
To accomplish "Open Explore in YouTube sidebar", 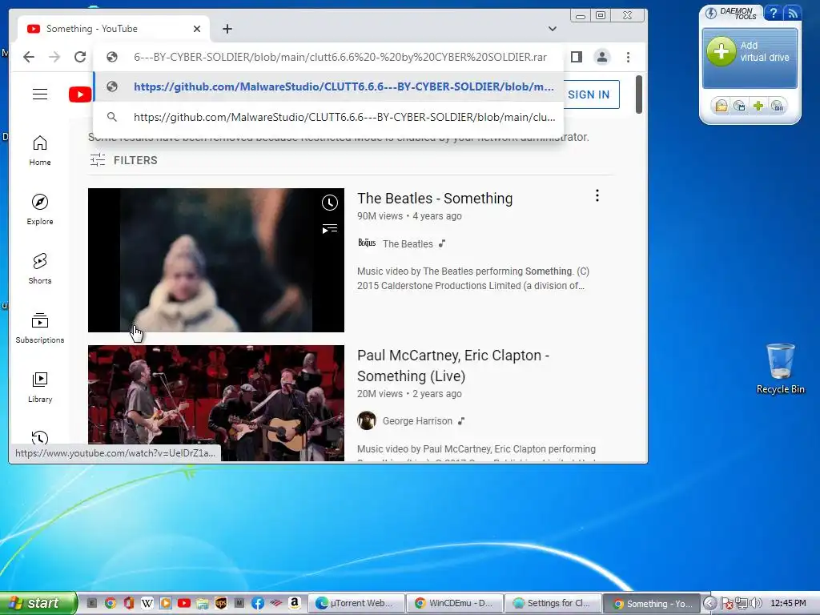I will coord(40,210).
